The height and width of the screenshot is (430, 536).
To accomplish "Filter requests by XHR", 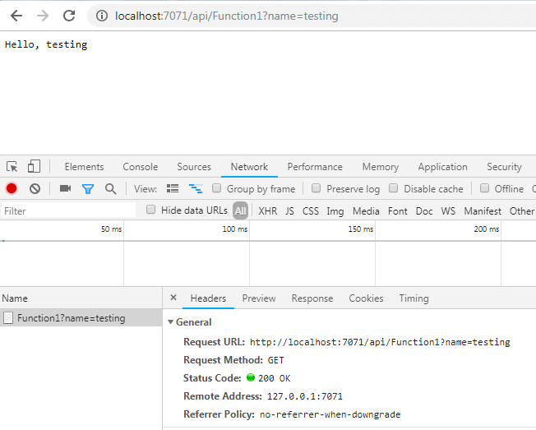I will point(268,211).
